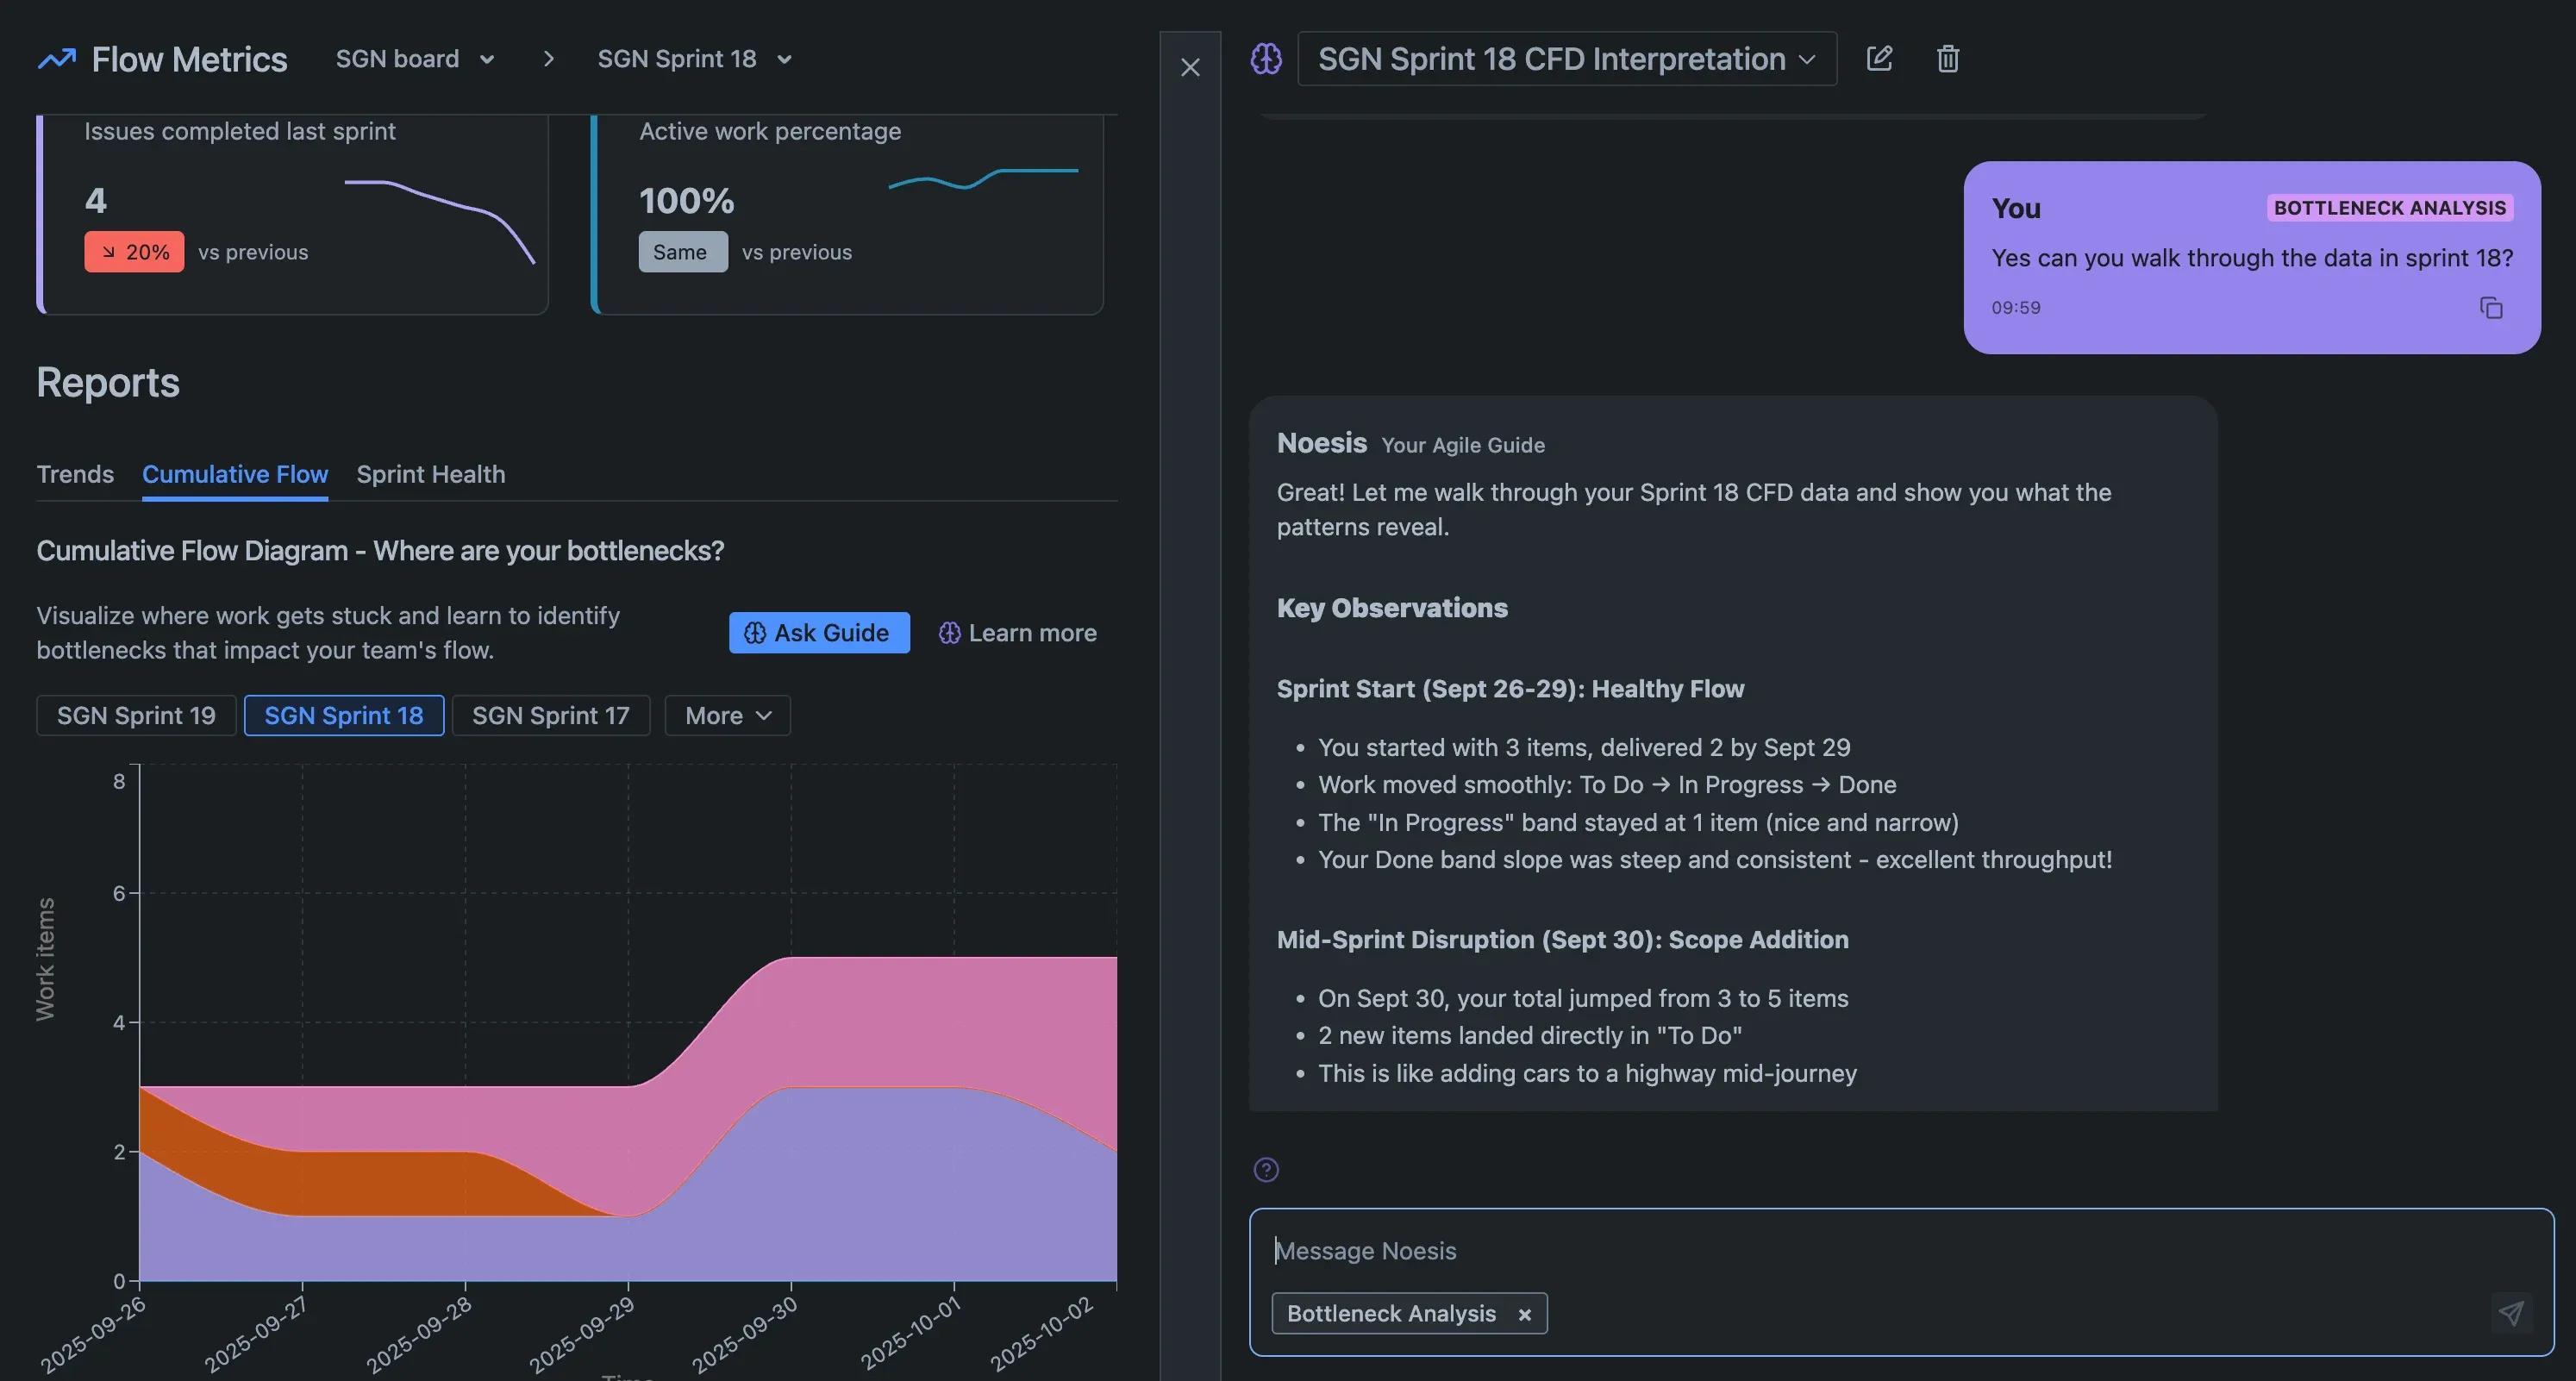This screenshot has height=1381, width=2576.
Task: Switch to the Trends tab
Action: coord(75,474)
